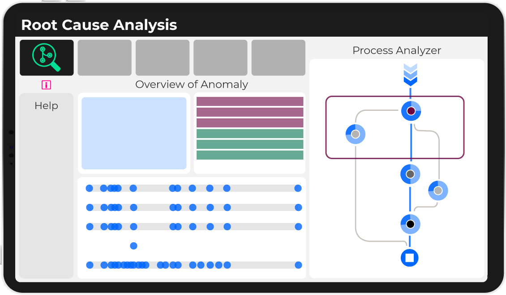The image size is (506, 295).
Task: Open the last gray tab in the top row
Action: (278, 58)
